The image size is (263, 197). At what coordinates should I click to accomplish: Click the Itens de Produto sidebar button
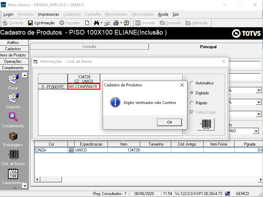point(14,55)
